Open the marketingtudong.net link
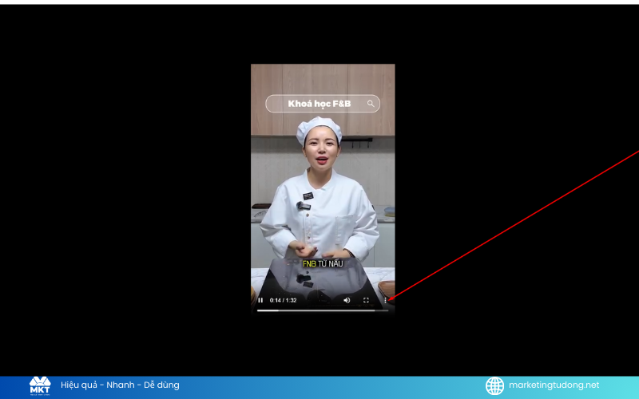The height and width of the screenshot is (399, 639). 554,385
